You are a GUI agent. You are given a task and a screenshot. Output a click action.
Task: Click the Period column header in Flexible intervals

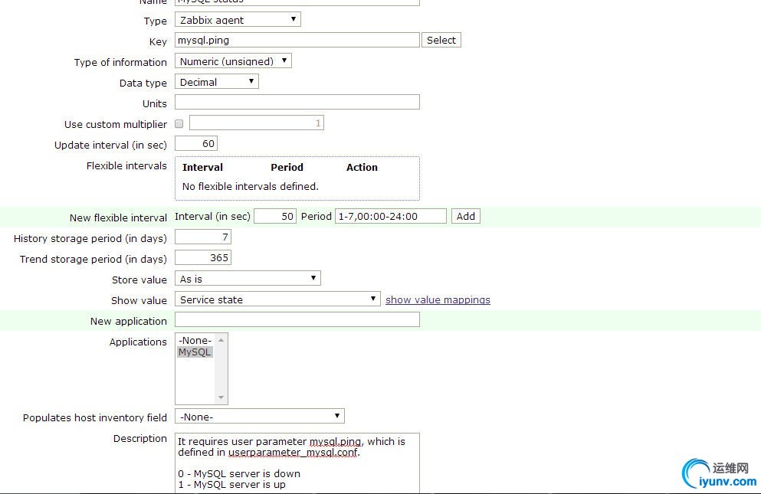[x=287, y=168]
